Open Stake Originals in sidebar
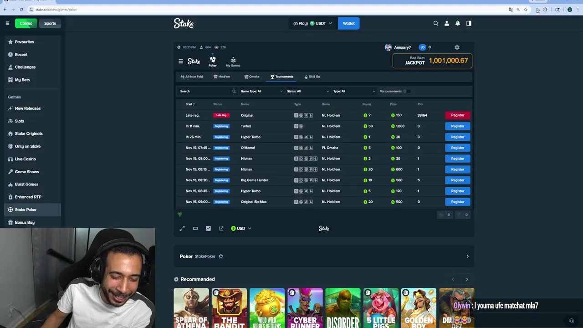The width and height of the screenshot is (583, 328). click(x=32, y=133)
